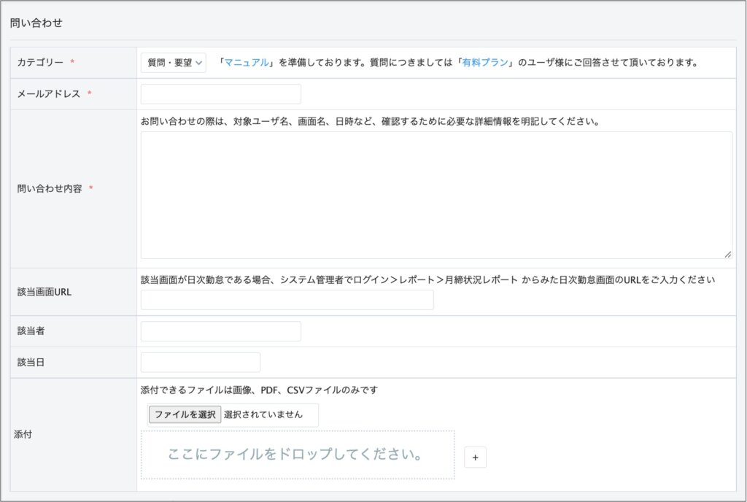This screenshot has height=502, width=747.
Task: Click the カテゴリー field label
Action: pyautogui.click(x=40, y=63)
